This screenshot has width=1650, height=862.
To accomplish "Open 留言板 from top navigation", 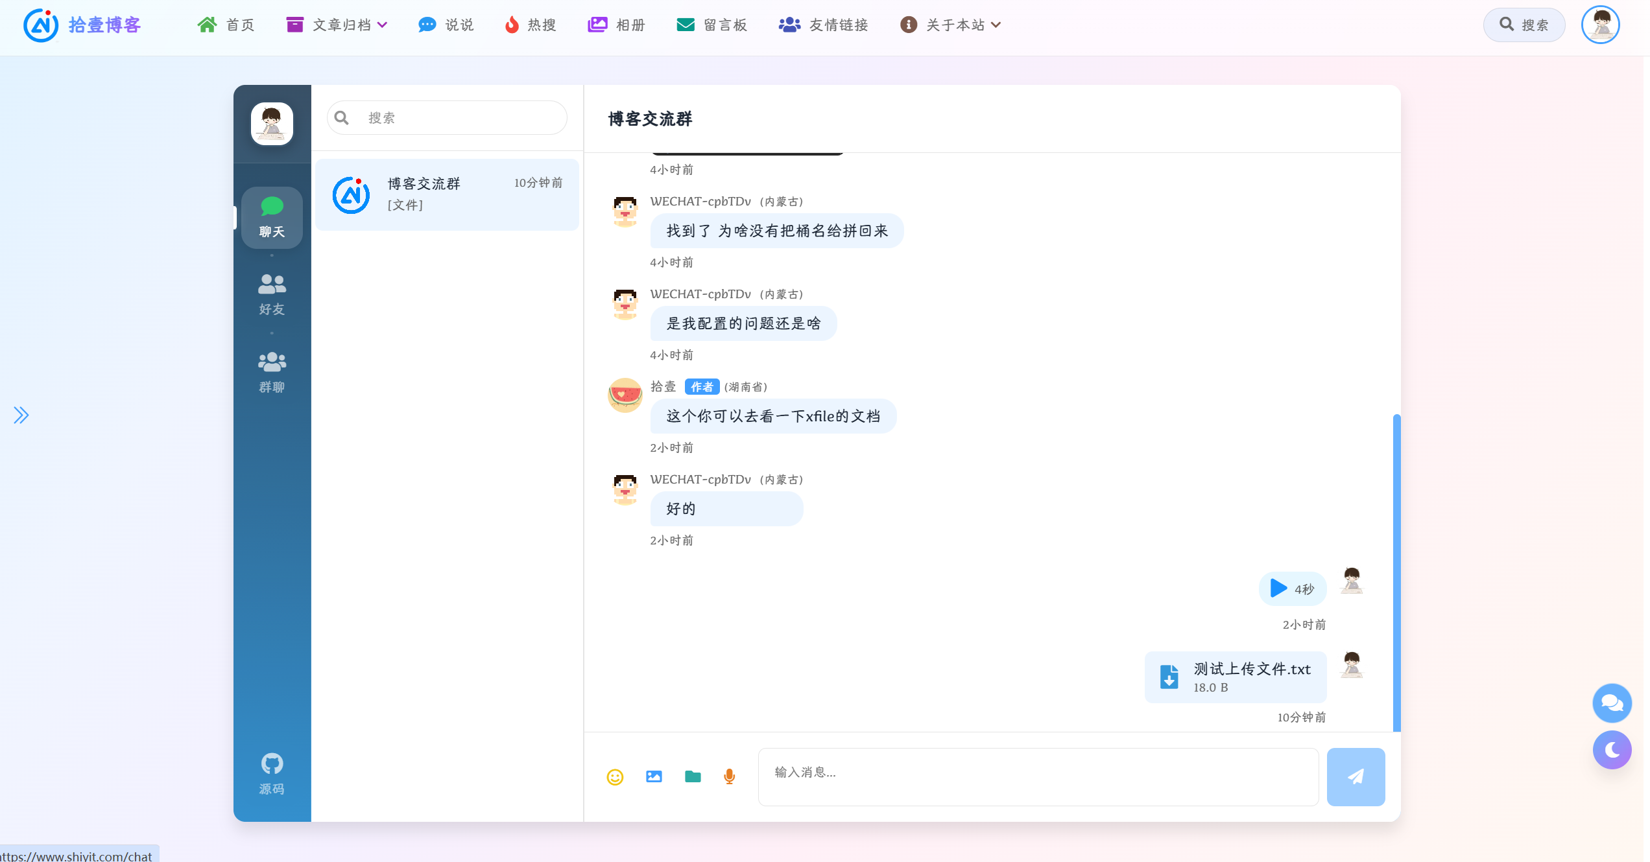I will (x=712, y=25).
